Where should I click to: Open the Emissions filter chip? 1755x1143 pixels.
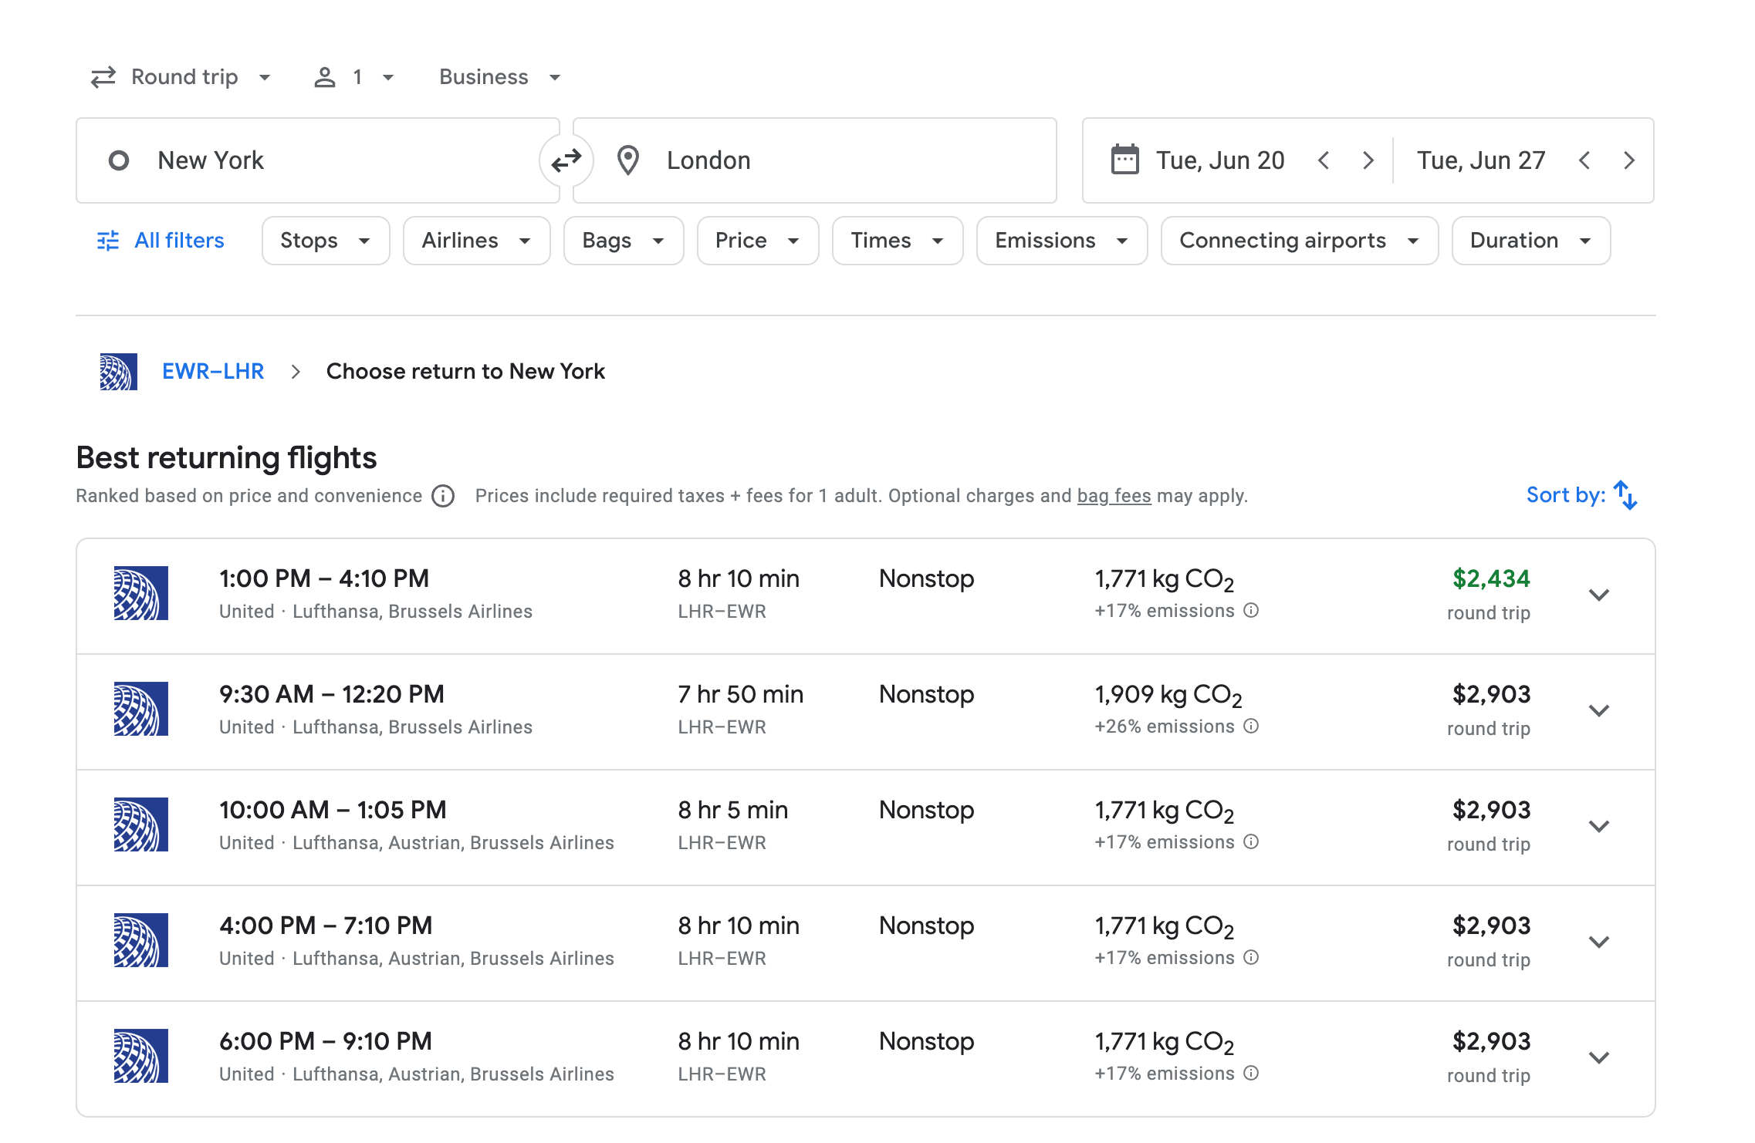pos(1061,241)
